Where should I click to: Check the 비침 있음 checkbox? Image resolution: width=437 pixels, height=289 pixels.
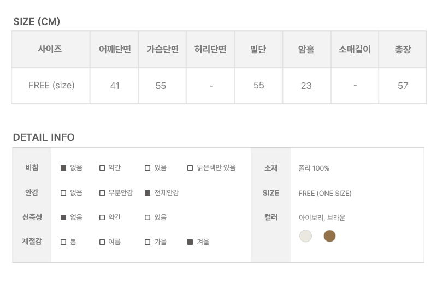(x=147, y=168)
